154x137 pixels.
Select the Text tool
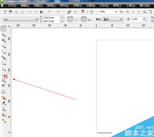pos(3,86)
